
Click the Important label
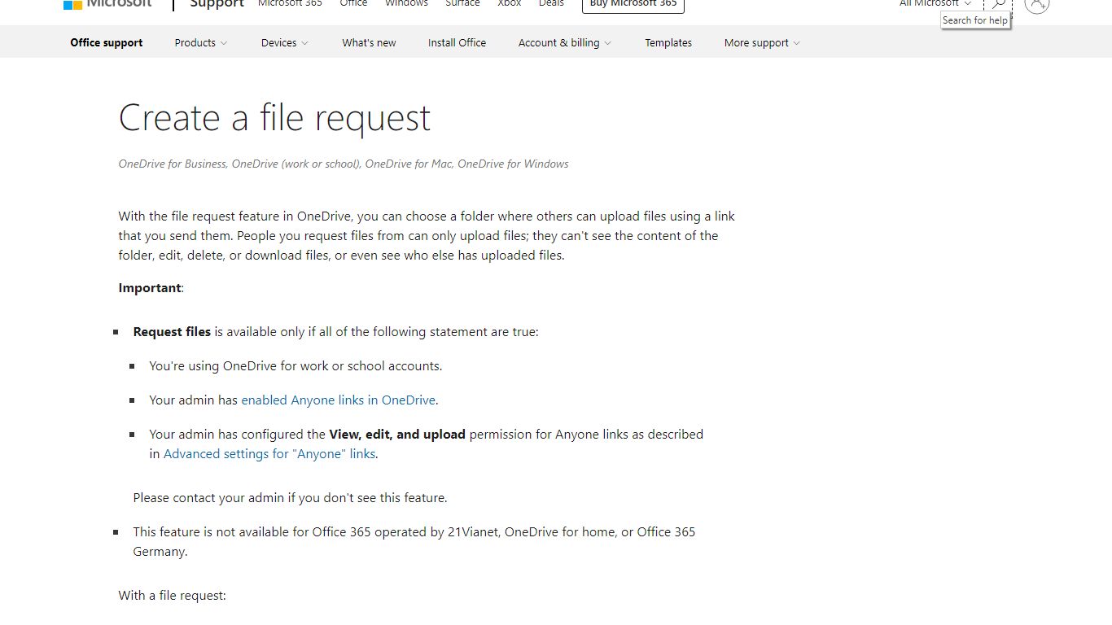[x=150, y=287]
